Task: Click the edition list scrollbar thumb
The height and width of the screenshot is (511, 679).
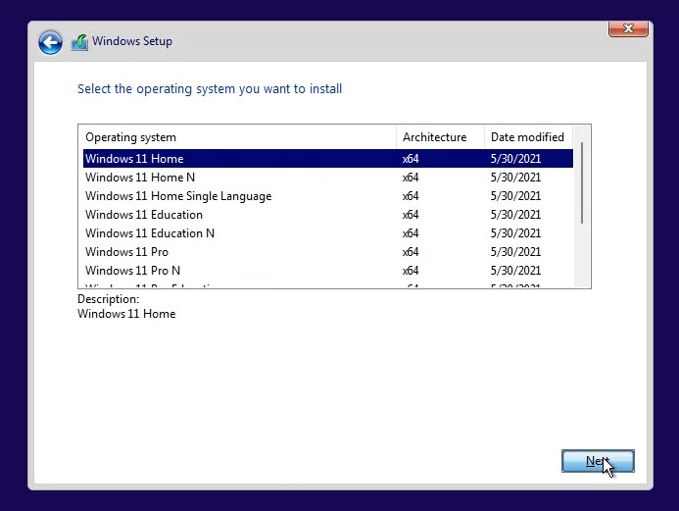Action: (582, 182)
